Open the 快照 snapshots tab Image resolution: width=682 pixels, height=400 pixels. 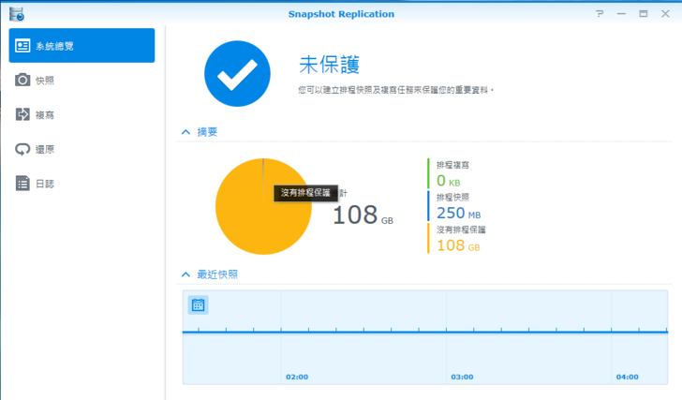(x=45, y=81)
